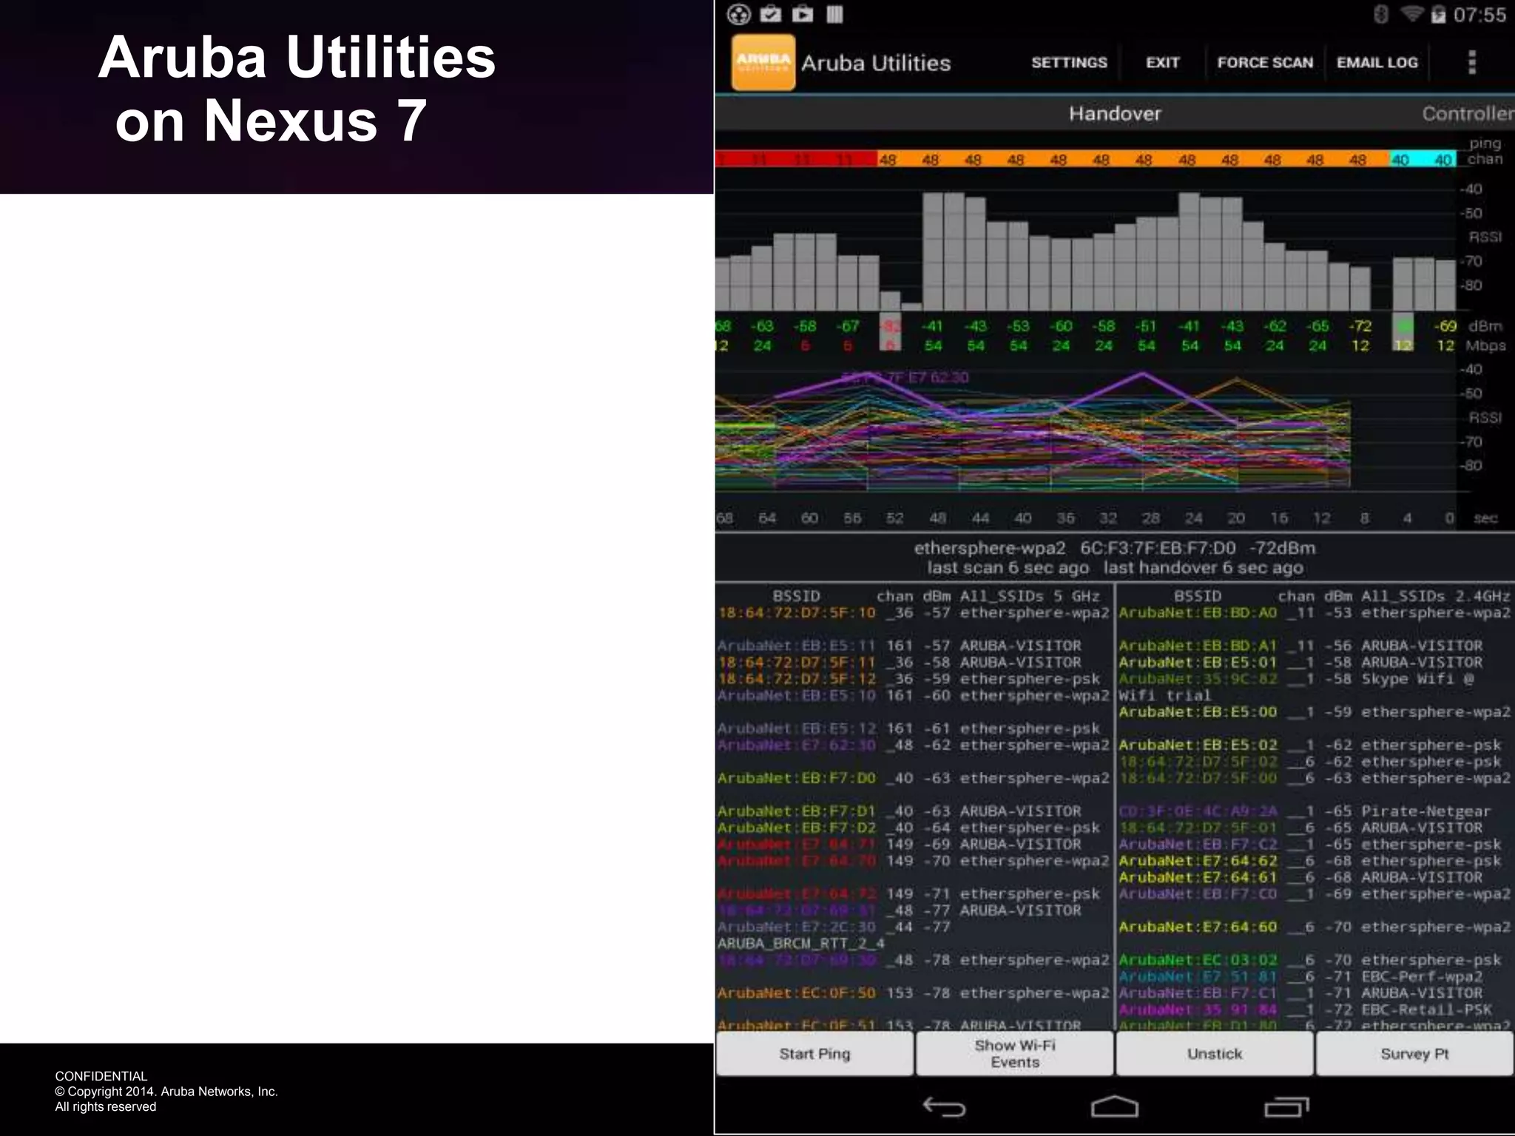1515x1136 pixels.
Task: Select row ArubaNet:E7:62:30 channel 48 -62
Action: (x=914, y=745)
